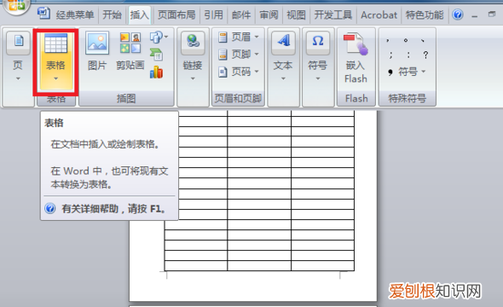This screenshot has height=307, width=503.
Task: Click the Header (页眉) icon
Action: [223, 37]
